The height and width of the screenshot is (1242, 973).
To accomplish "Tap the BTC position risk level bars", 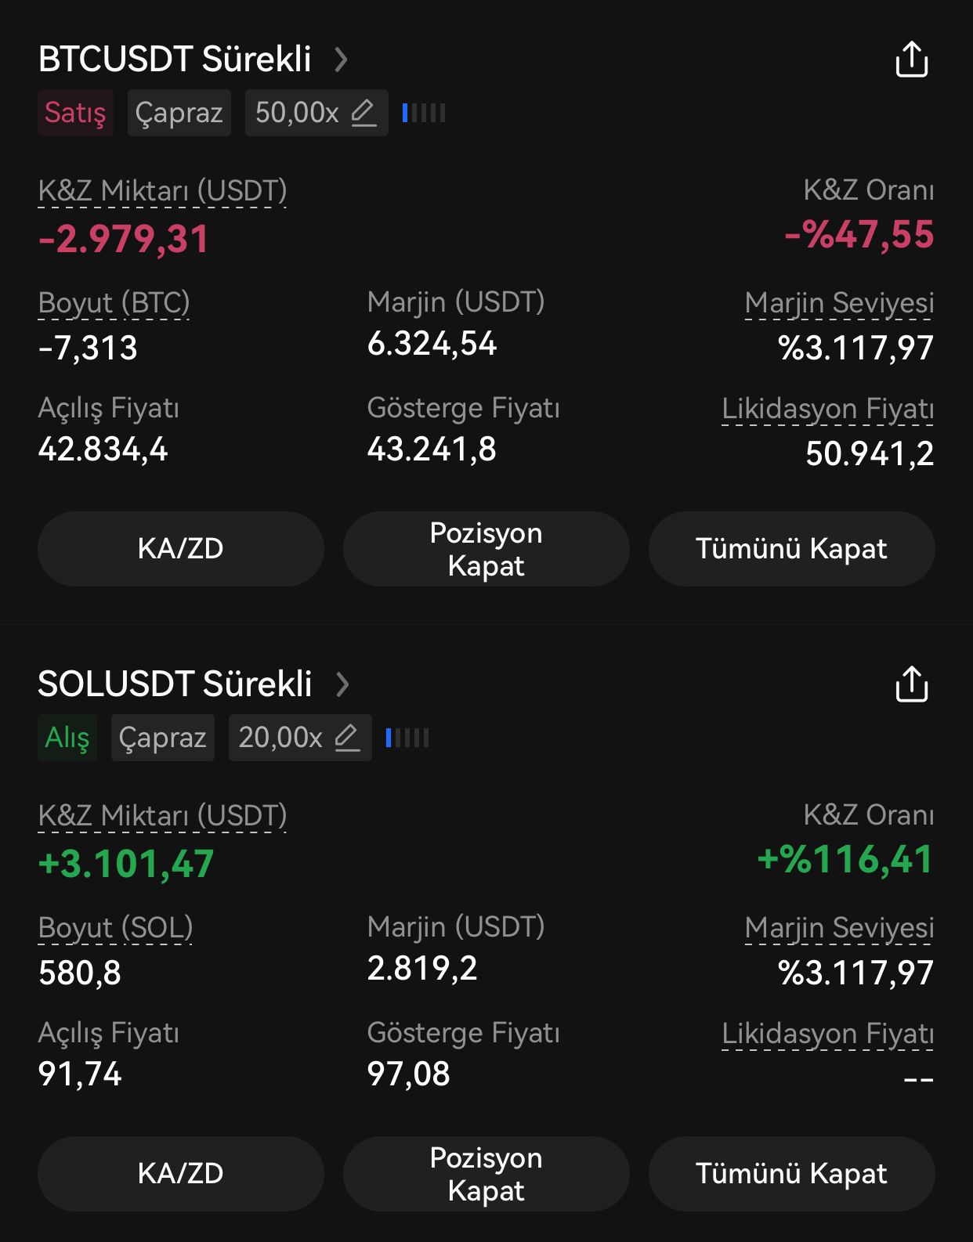I will [x=424, y=113].
